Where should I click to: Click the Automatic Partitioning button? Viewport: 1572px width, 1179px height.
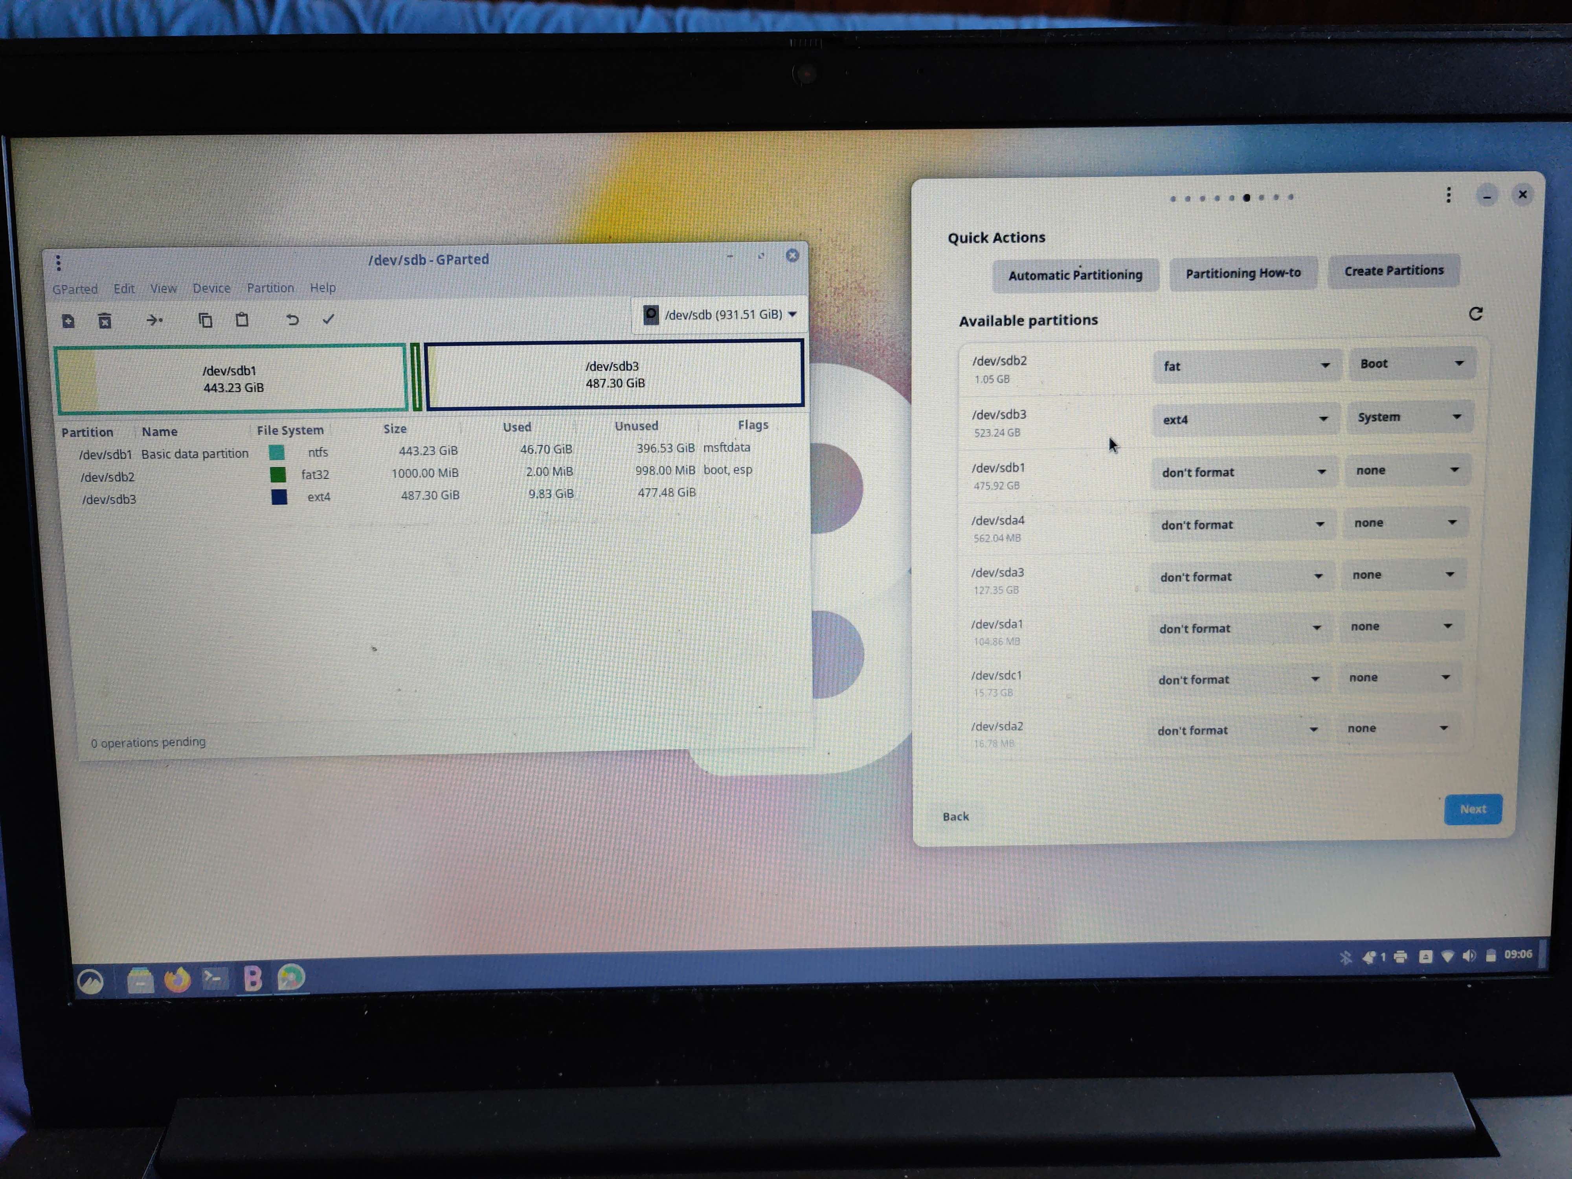pyautogui.click(x=1074, y=275)
